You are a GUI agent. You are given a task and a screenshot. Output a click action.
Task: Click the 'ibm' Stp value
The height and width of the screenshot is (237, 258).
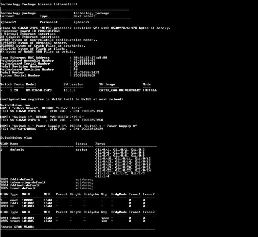click(x=104, y=221)
